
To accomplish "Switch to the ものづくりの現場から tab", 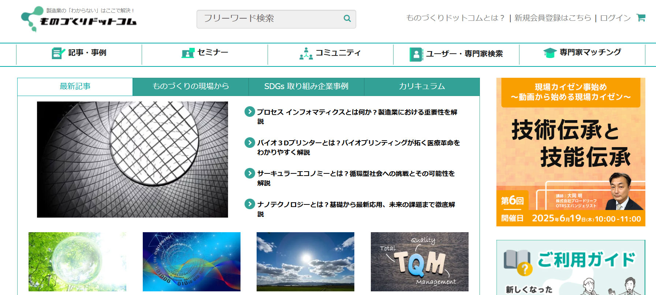I will point(190,87).
